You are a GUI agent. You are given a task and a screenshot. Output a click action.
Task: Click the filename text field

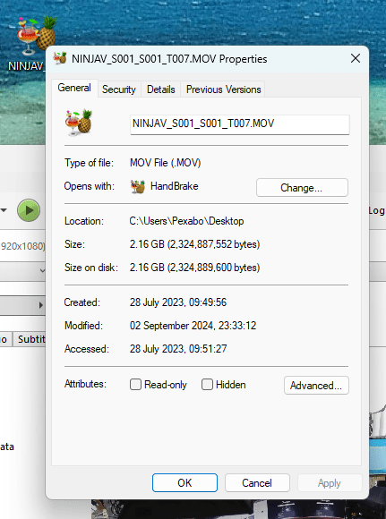(x=240, y=124)
